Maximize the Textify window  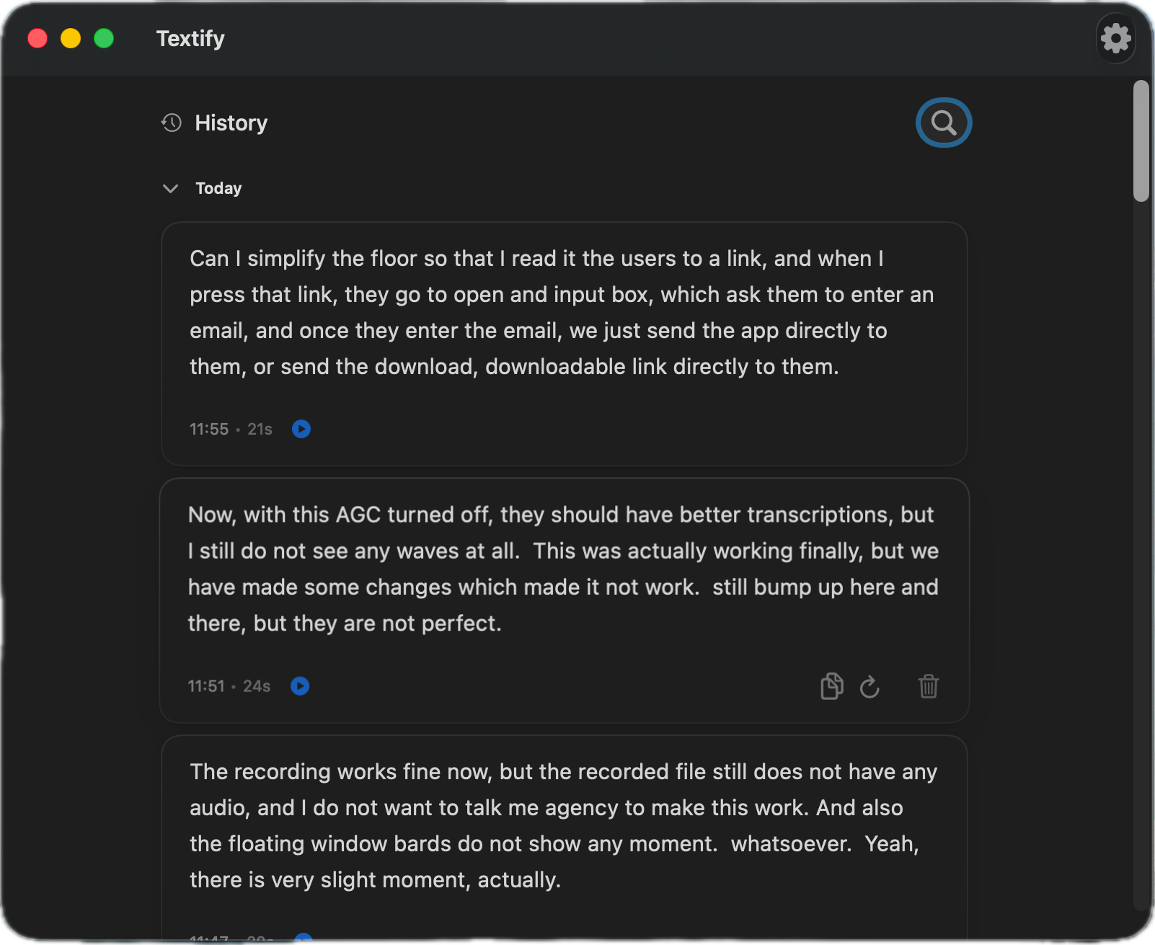coord(104,38)
